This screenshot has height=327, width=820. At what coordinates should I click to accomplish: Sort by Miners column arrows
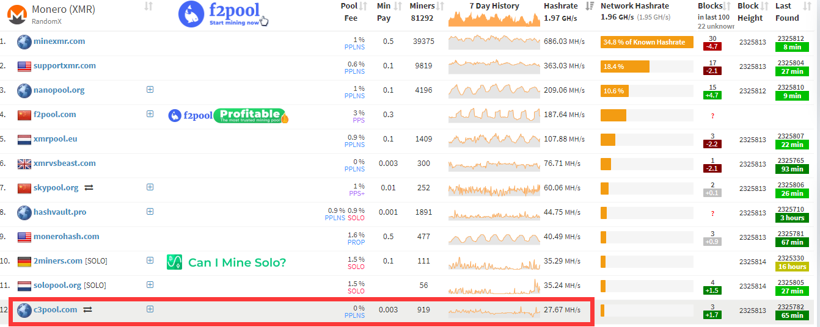click(x=441, y=7)
